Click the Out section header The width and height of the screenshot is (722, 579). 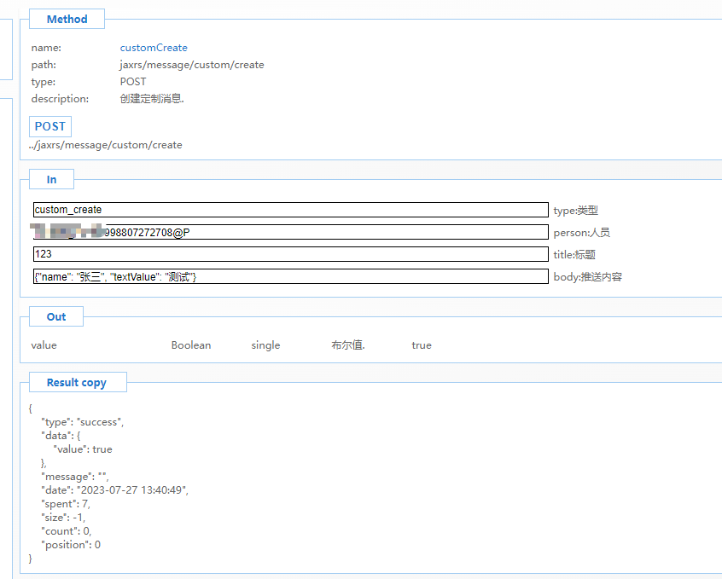click(x=56, y=316)
